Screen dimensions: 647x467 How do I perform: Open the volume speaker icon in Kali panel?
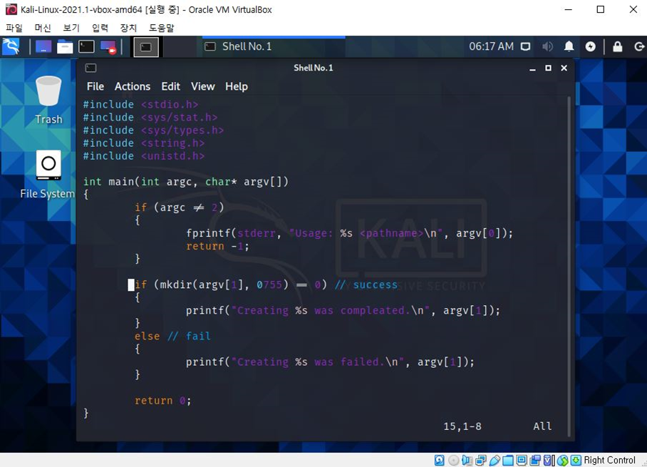pyautogui.click(x=547, y=46)
